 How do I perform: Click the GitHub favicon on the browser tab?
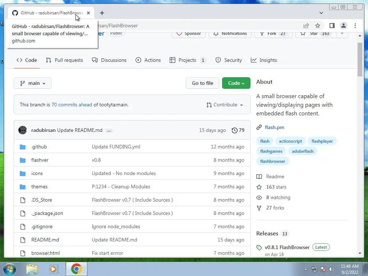15,13
